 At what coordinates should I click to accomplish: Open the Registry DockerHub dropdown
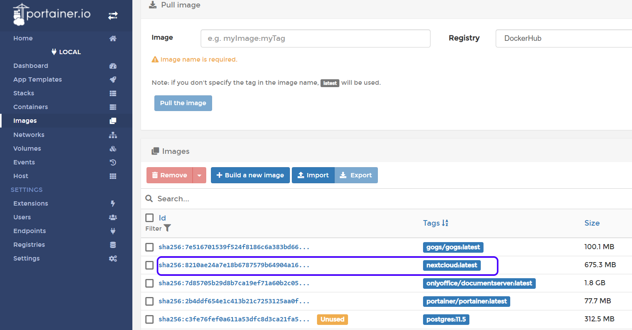coord(564,38)
